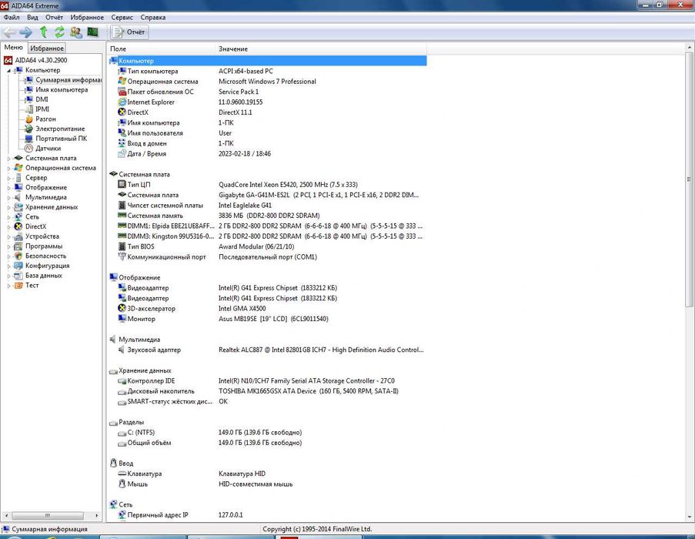Viewport: 695px width, 539px height.
Task: Click the Отчёт toolbar button
Action: pos(129,32)
